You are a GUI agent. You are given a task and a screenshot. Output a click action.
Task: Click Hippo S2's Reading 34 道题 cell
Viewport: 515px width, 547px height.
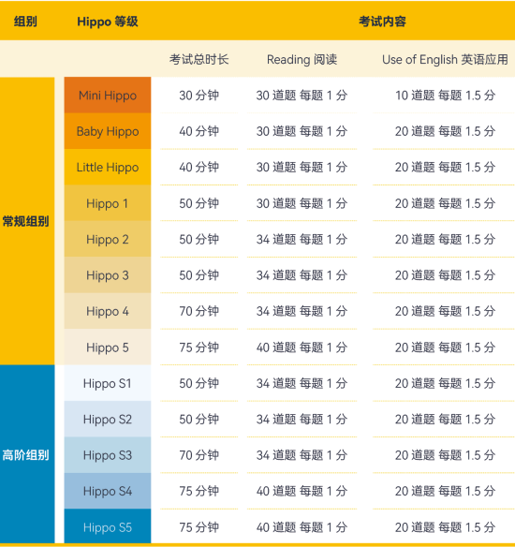[302, 420]
